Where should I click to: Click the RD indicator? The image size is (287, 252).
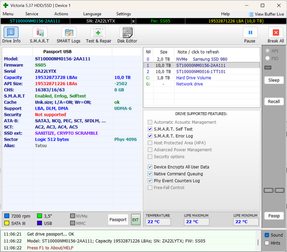tap(279, 190)
